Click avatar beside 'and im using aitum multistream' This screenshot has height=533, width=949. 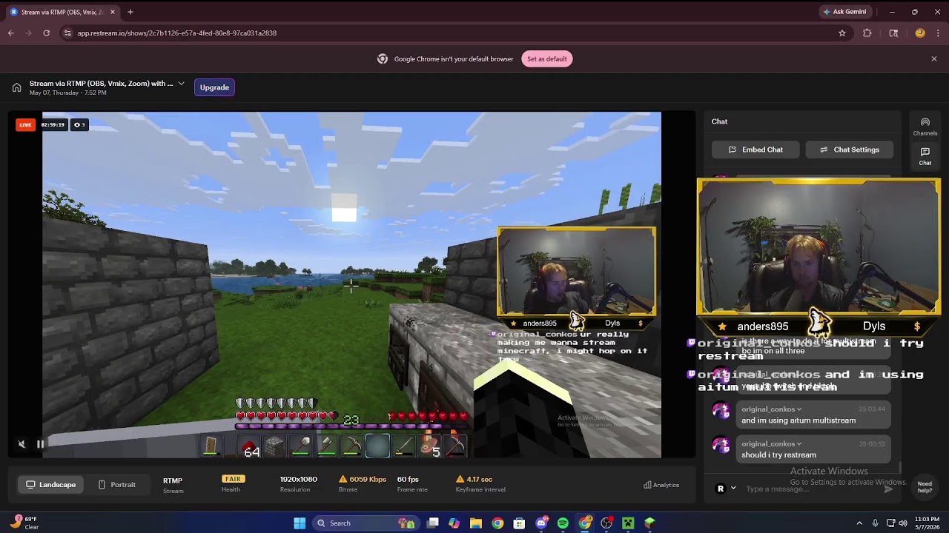click(721, 411)
